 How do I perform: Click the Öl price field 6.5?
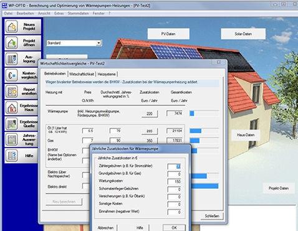click(x=88, y=131)
